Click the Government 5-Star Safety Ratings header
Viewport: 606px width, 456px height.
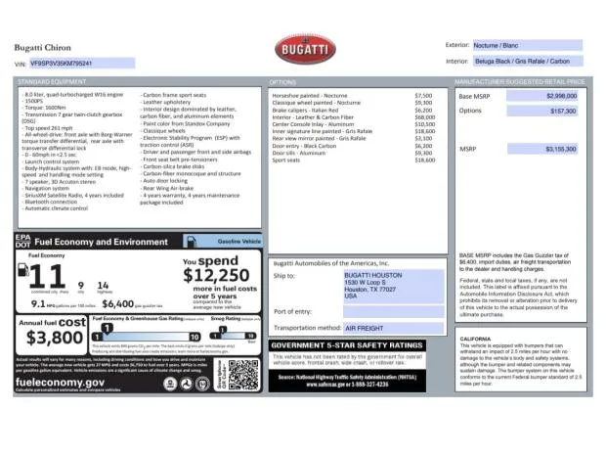(347, 345)
